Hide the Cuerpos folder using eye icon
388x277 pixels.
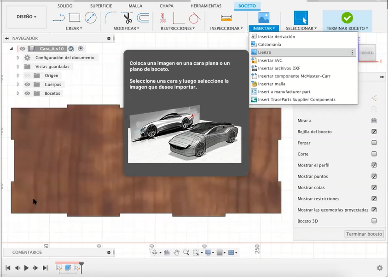(27, 85)
